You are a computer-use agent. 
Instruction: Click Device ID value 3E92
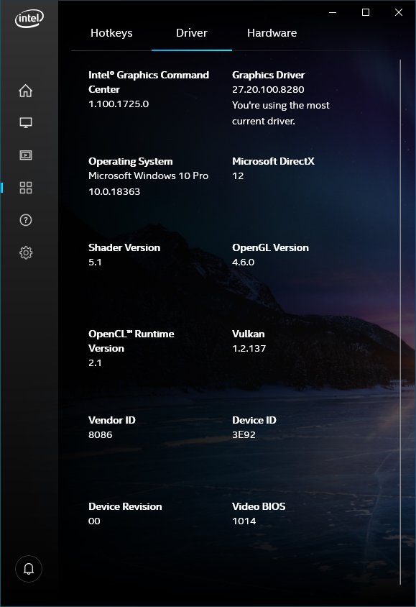click(x=244, y=434)
